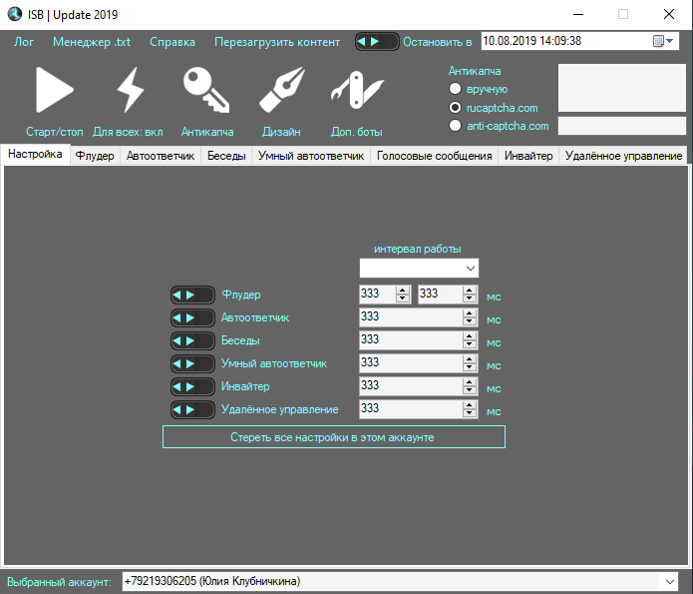Toggle the Беседы switch
693x594 pixels.
click(192, 340)
